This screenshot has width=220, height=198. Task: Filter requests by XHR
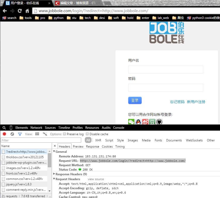pyautogui.click(x=98, y=140)
